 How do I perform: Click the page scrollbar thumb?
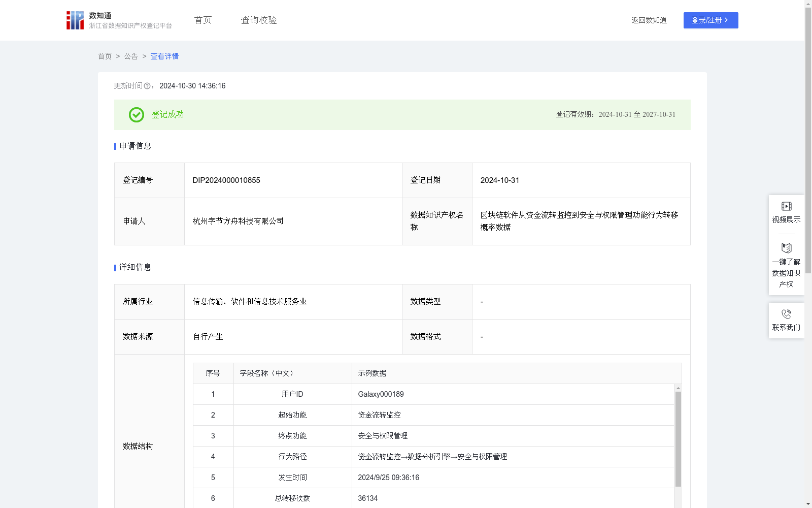point(808,140)
